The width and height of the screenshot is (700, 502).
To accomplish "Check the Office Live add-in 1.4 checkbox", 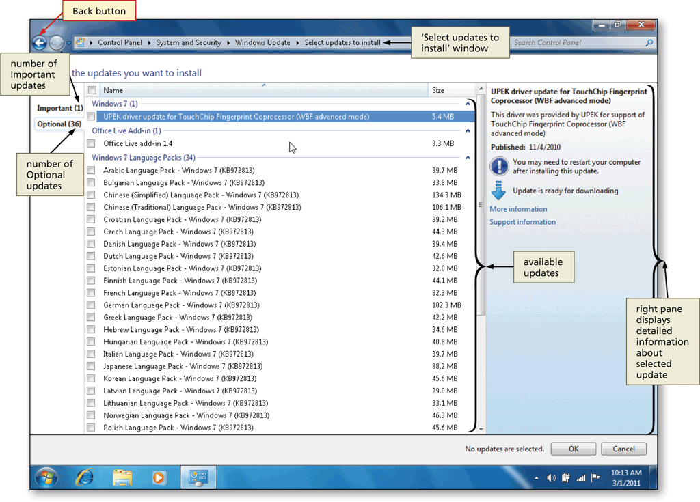I will pyautogui.click(x=91, y=143).
